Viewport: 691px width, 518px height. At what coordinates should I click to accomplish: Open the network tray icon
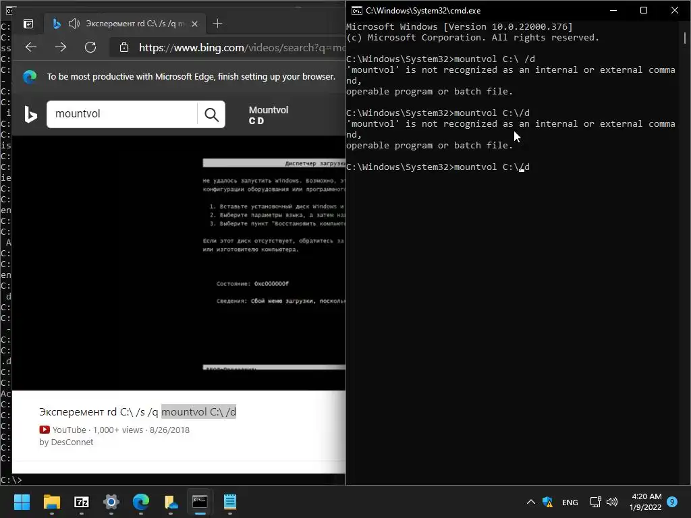point(595,502)
